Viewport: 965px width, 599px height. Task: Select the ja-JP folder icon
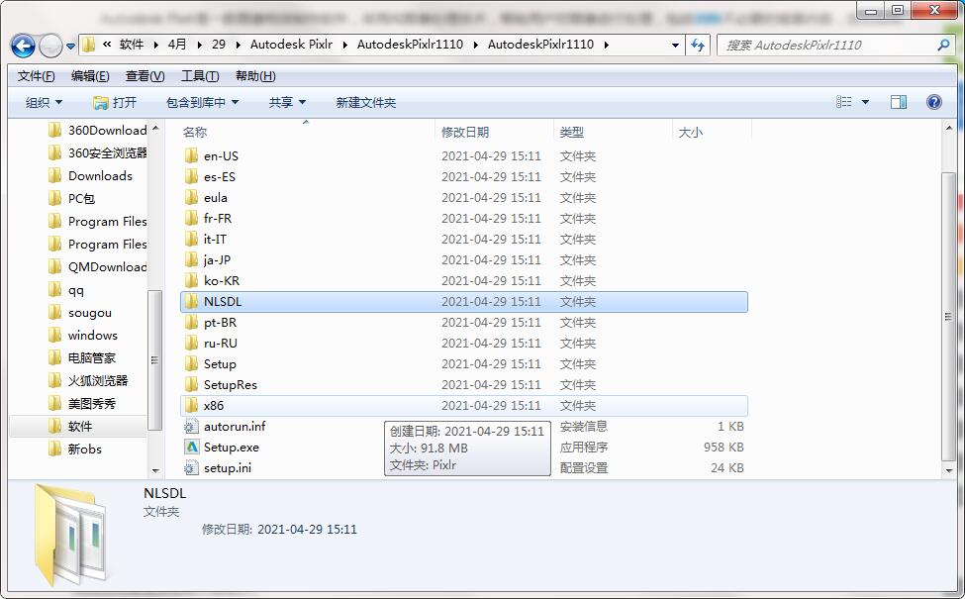(x=191, y=259)
